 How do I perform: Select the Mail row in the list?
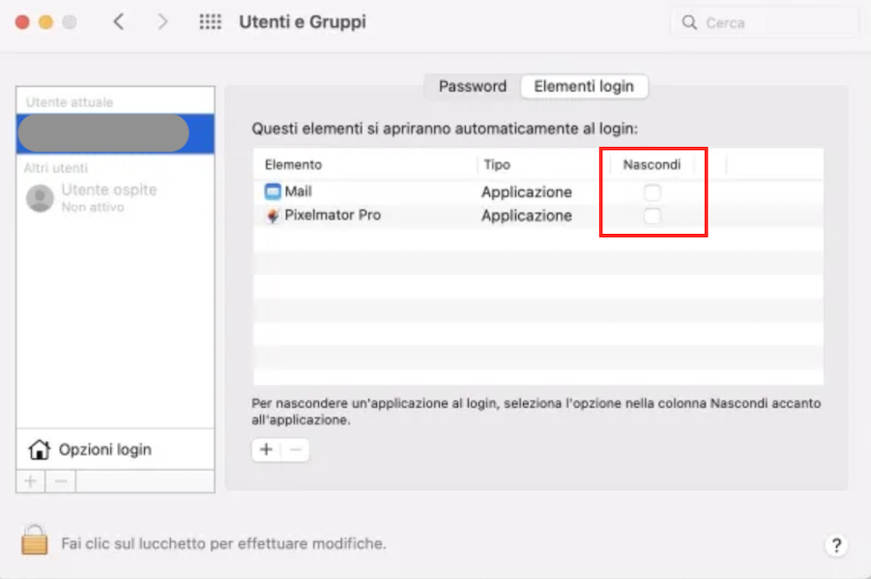pyautogui.click(x=387, y=191)
